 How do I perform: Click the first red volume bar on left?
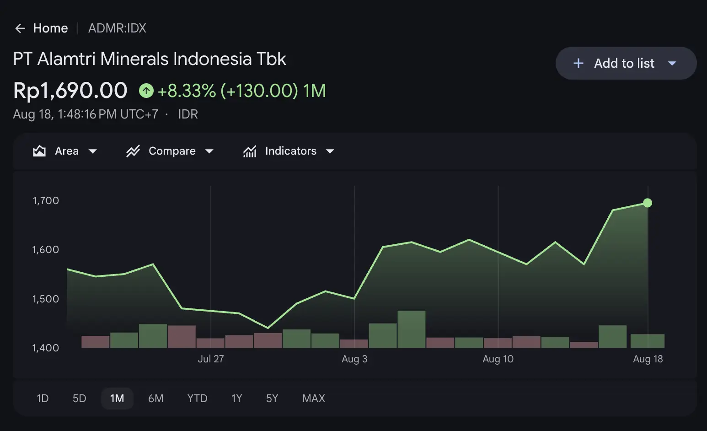pos(96,342)
